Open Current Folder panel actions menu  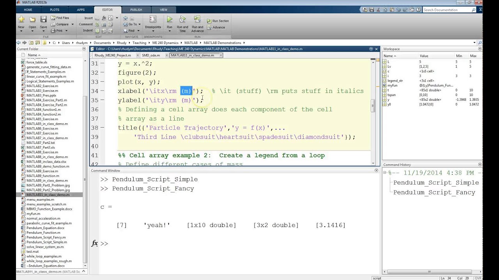(84, 49)
